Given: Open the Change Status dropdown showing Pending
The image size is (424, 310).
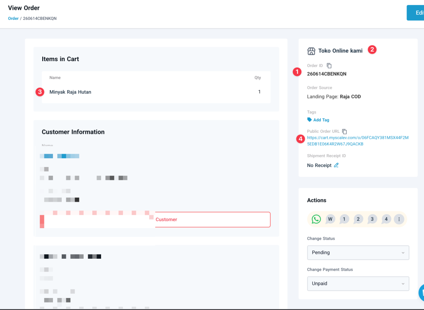Looking at the screenshot, I should [358, 253].
